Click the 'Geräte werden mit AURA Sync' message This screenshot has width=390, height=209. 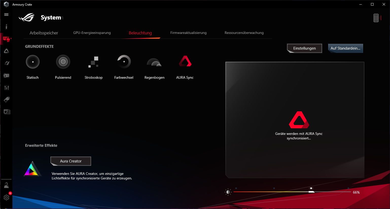[299, 136]
